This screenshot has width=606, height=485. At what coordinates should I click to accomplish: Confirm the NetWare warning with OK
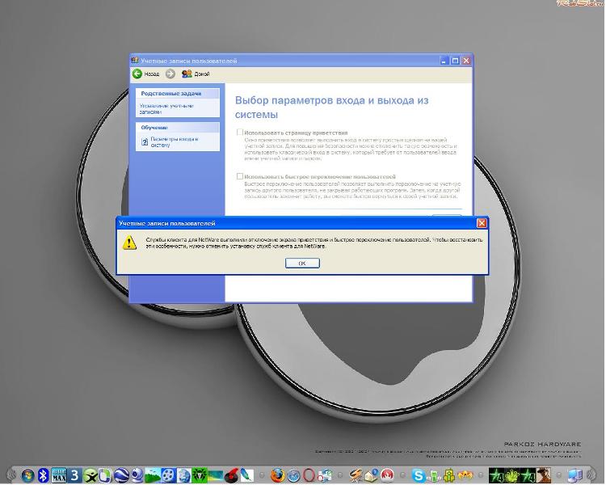[302, 264]
